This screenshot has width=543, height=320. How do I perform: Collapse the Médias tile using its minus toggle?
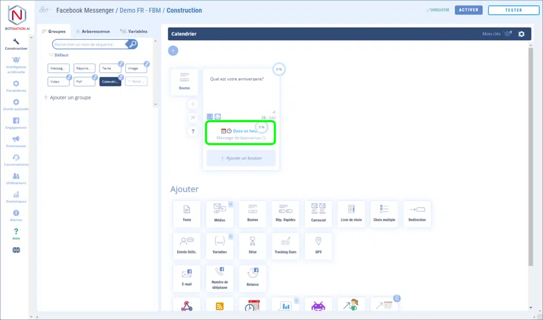pos(231,204)
